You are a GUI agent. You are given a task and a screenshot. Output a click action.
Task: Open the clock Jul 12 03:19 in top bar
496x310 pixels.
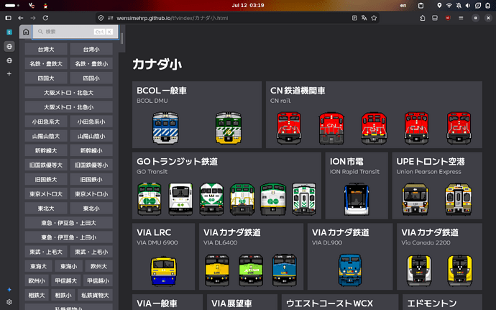248,5
